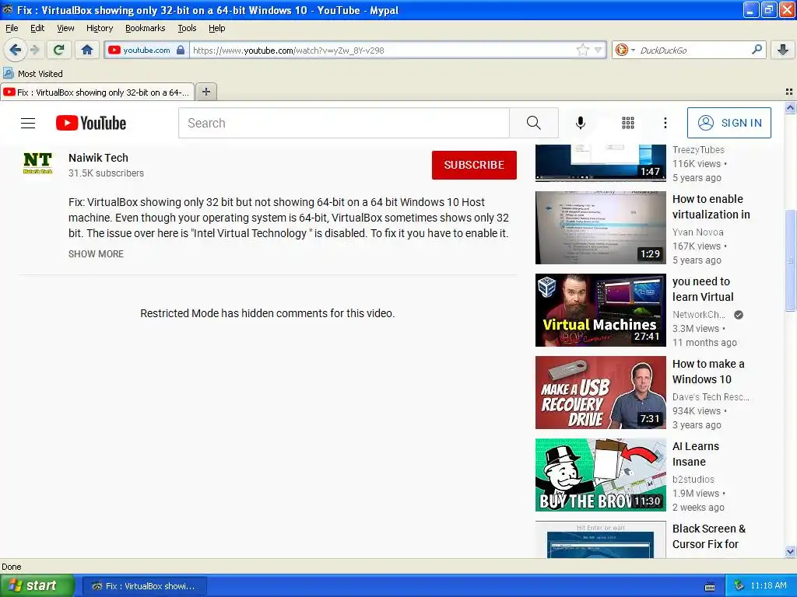Open the View menu
The height and width of the screenshot is (597, 797).
point(65,28)
